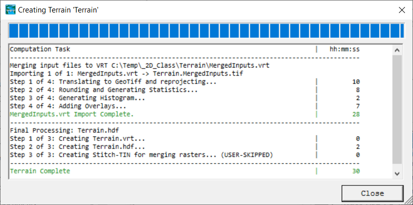
Task: Click the 'hh:mm:ss' column header
Action: (345, 49)
